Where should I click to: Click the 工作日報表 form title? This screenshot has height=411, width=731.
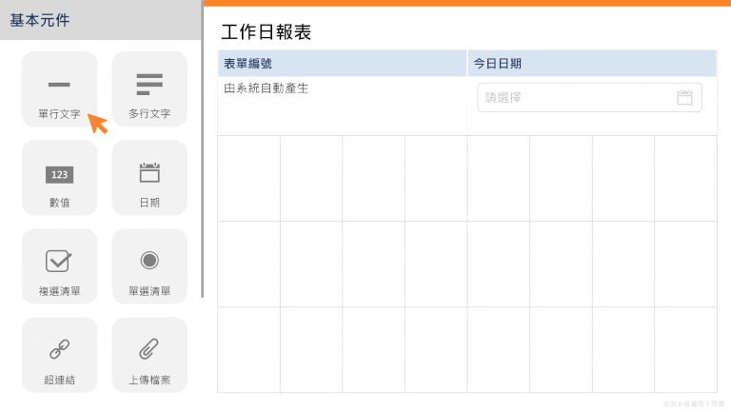(x=266, y=32)
